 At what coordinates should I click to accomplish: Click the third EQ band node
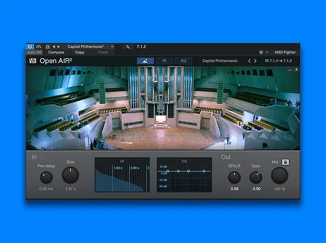click(x=188, y=171)
